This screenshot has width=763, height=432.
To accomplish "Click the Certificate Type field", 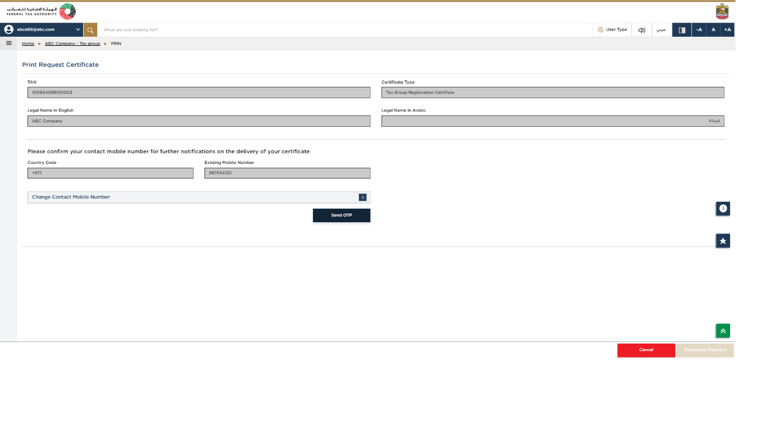I will point(553,92).
